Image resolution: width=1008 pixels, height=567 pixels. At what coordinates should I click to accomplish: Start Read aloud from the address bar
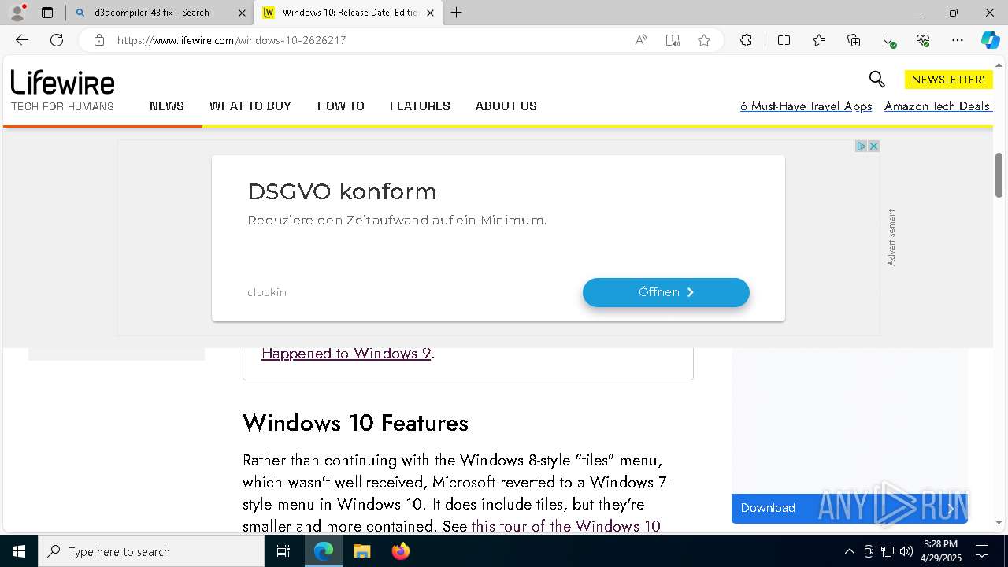coord(641,40)
